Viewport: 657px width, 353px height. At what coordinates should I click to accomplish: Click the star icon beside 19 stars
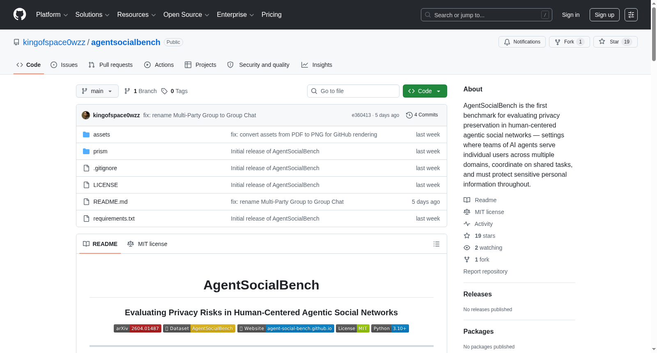click(x=467, y=236)
